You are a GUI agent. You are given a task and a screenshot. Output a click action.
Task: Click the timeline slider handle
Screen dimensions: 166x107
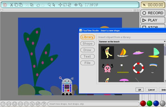tap(2, 10)
